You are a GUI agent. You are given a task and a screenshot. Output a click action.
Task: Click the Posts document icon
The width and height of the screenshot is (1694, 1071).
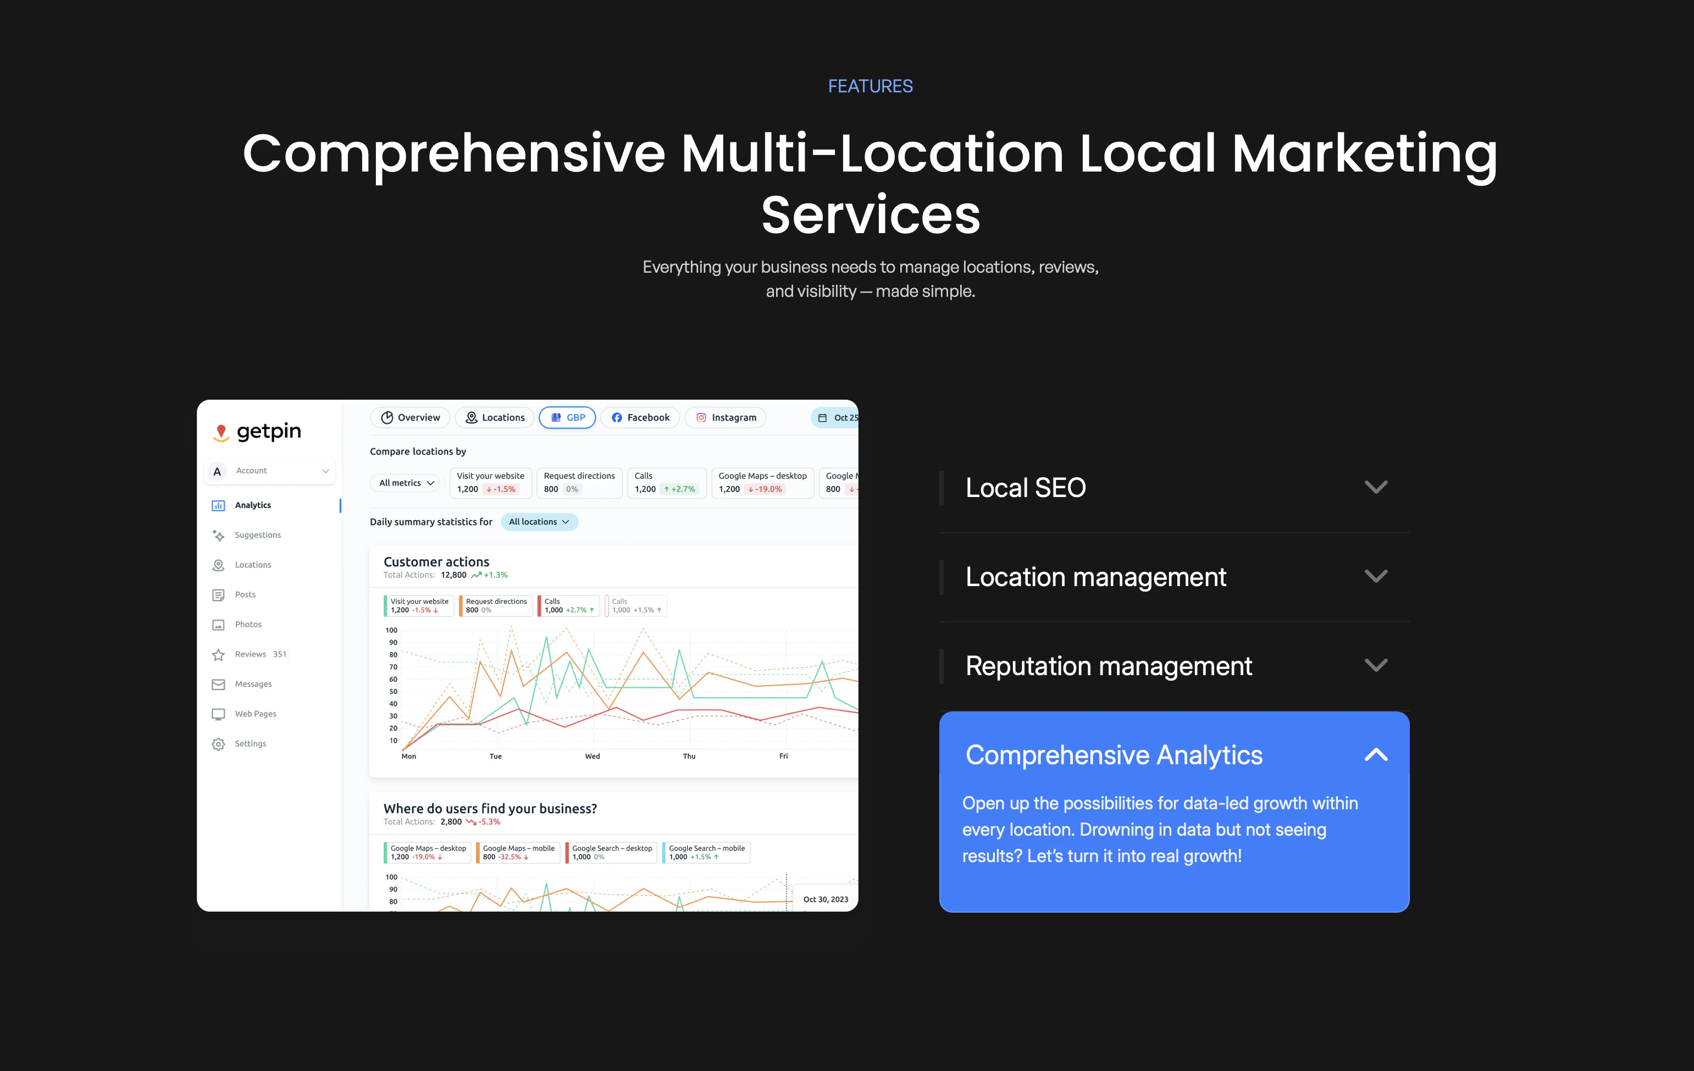pyautogui.click(x=218, y=595)
